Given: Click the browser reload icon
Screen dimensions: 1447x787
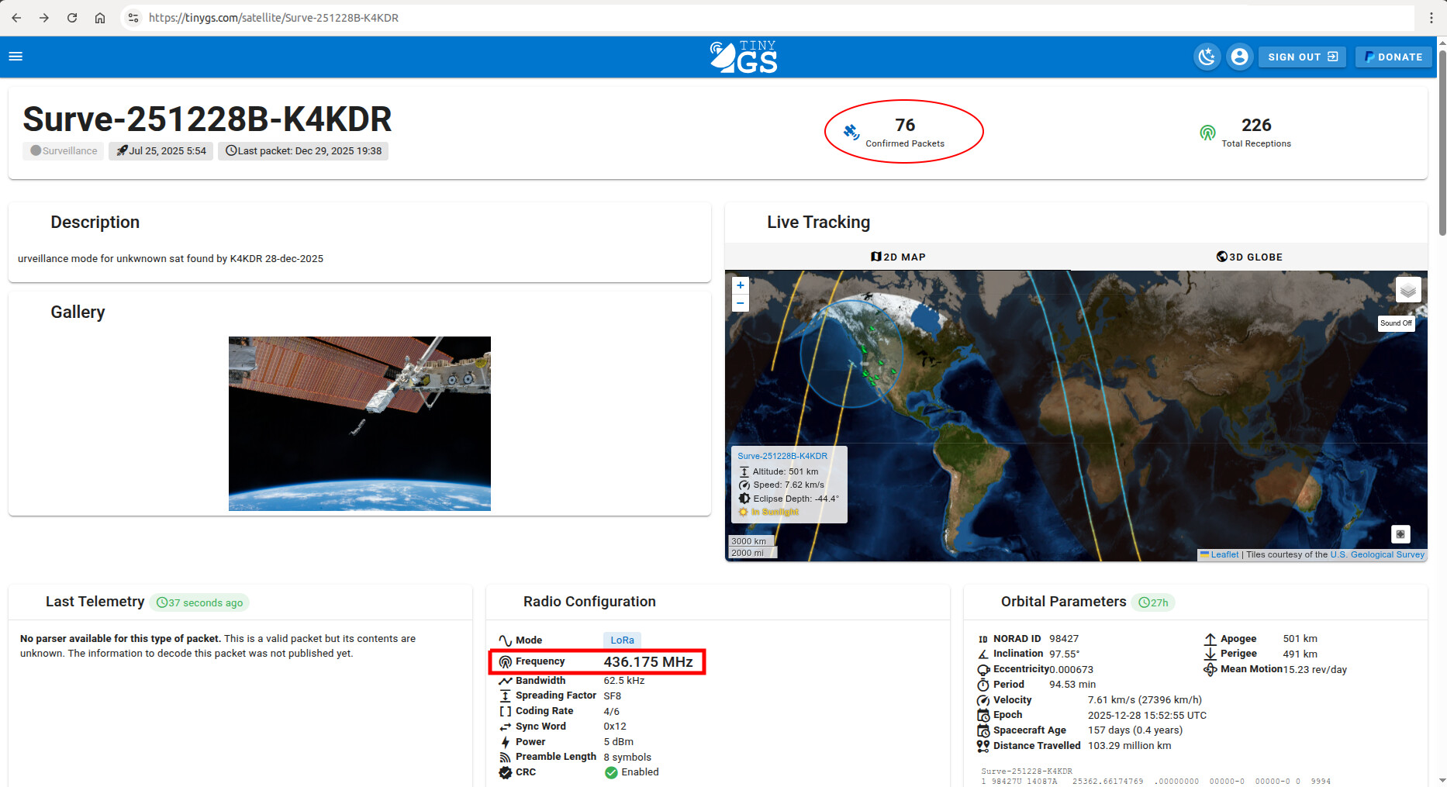Looking at the screenshot, I should coord(72,18).
